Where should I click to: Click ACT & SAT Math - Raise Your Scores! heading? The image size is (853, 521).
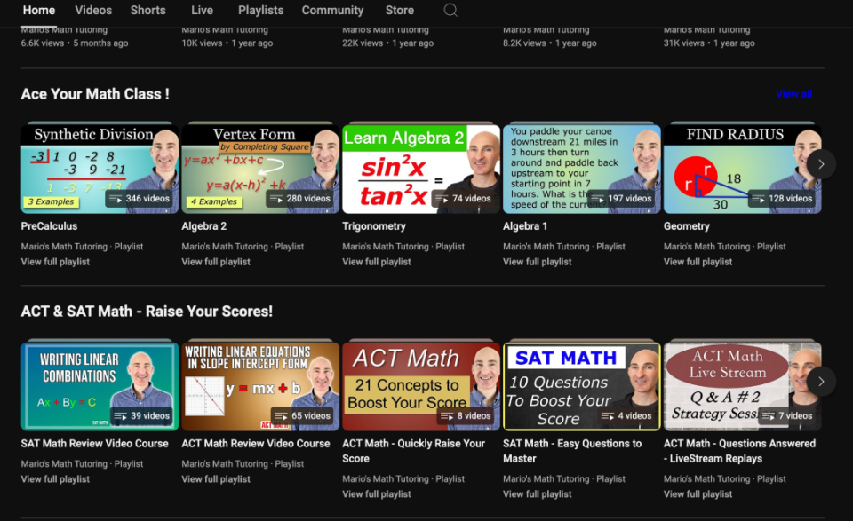[147, 312]
